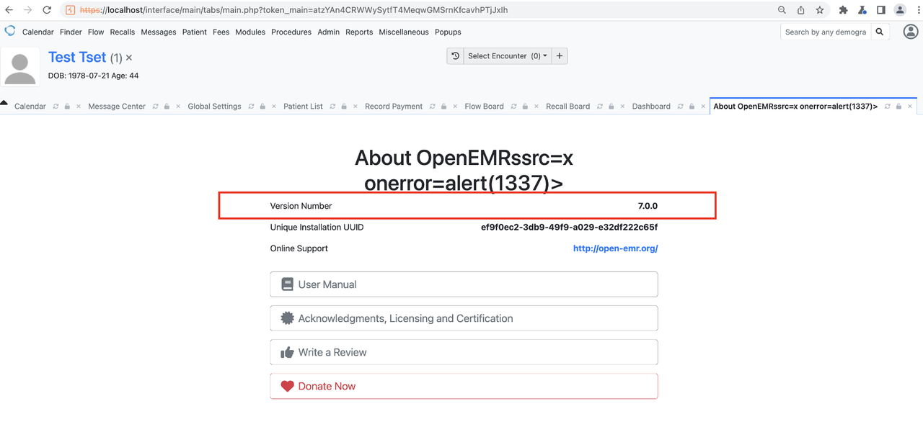Screen dimensions: 923x432
Task: Reload the page with browser refresh icon
Action: 47,10
